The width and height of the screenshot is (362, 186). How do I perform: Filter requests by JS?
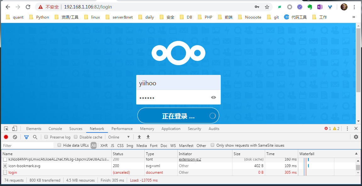(x=112, y=146)
